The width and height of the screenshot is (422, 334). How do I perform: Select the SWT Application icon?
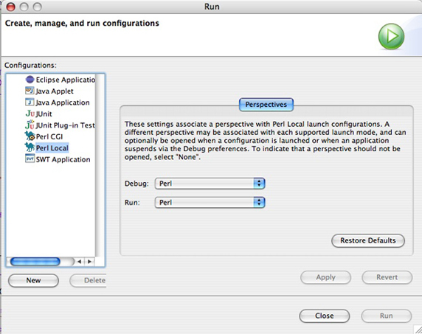coord(30,159)
